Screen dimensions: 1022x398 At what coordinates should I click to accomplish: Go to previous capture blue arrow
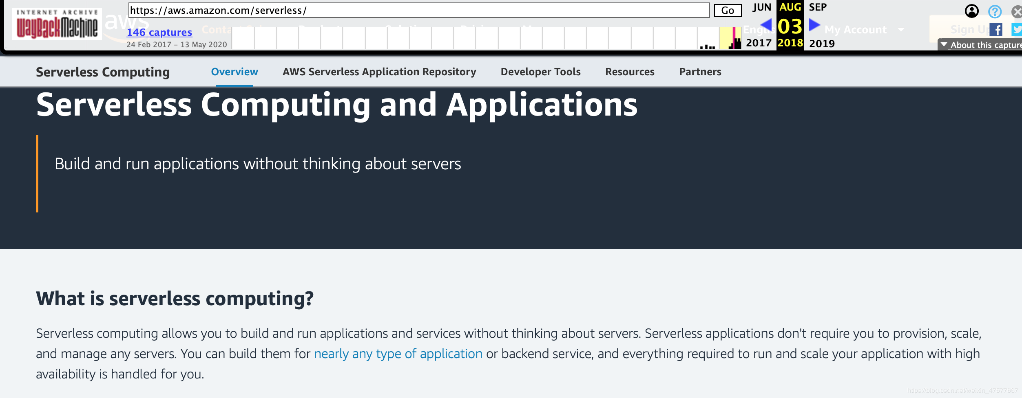(766, 25)
